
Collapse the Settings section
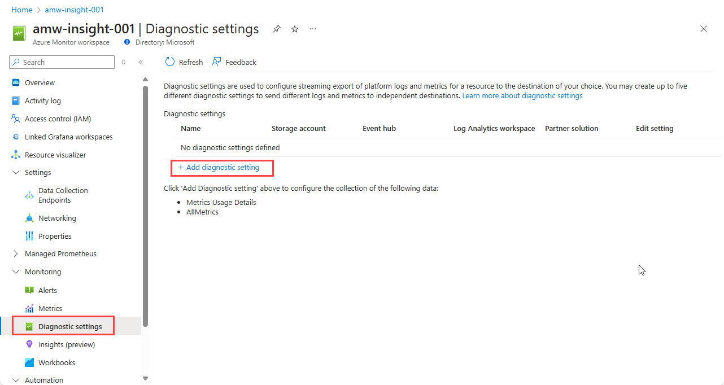(x=16, y=172)
